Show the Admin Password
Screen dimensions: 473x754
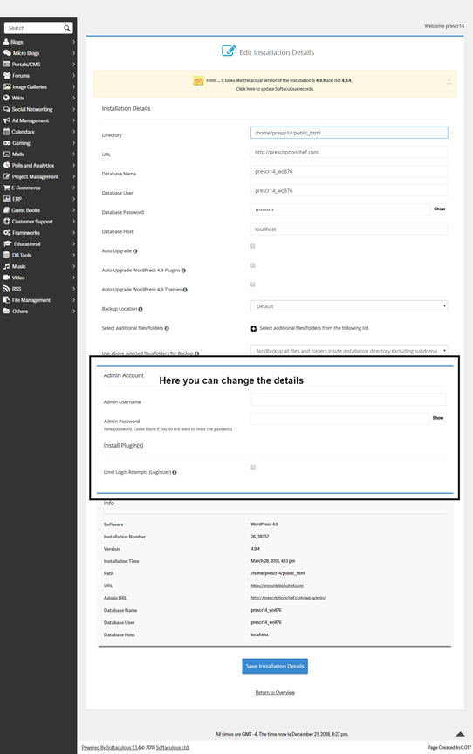tap(438, 418)
